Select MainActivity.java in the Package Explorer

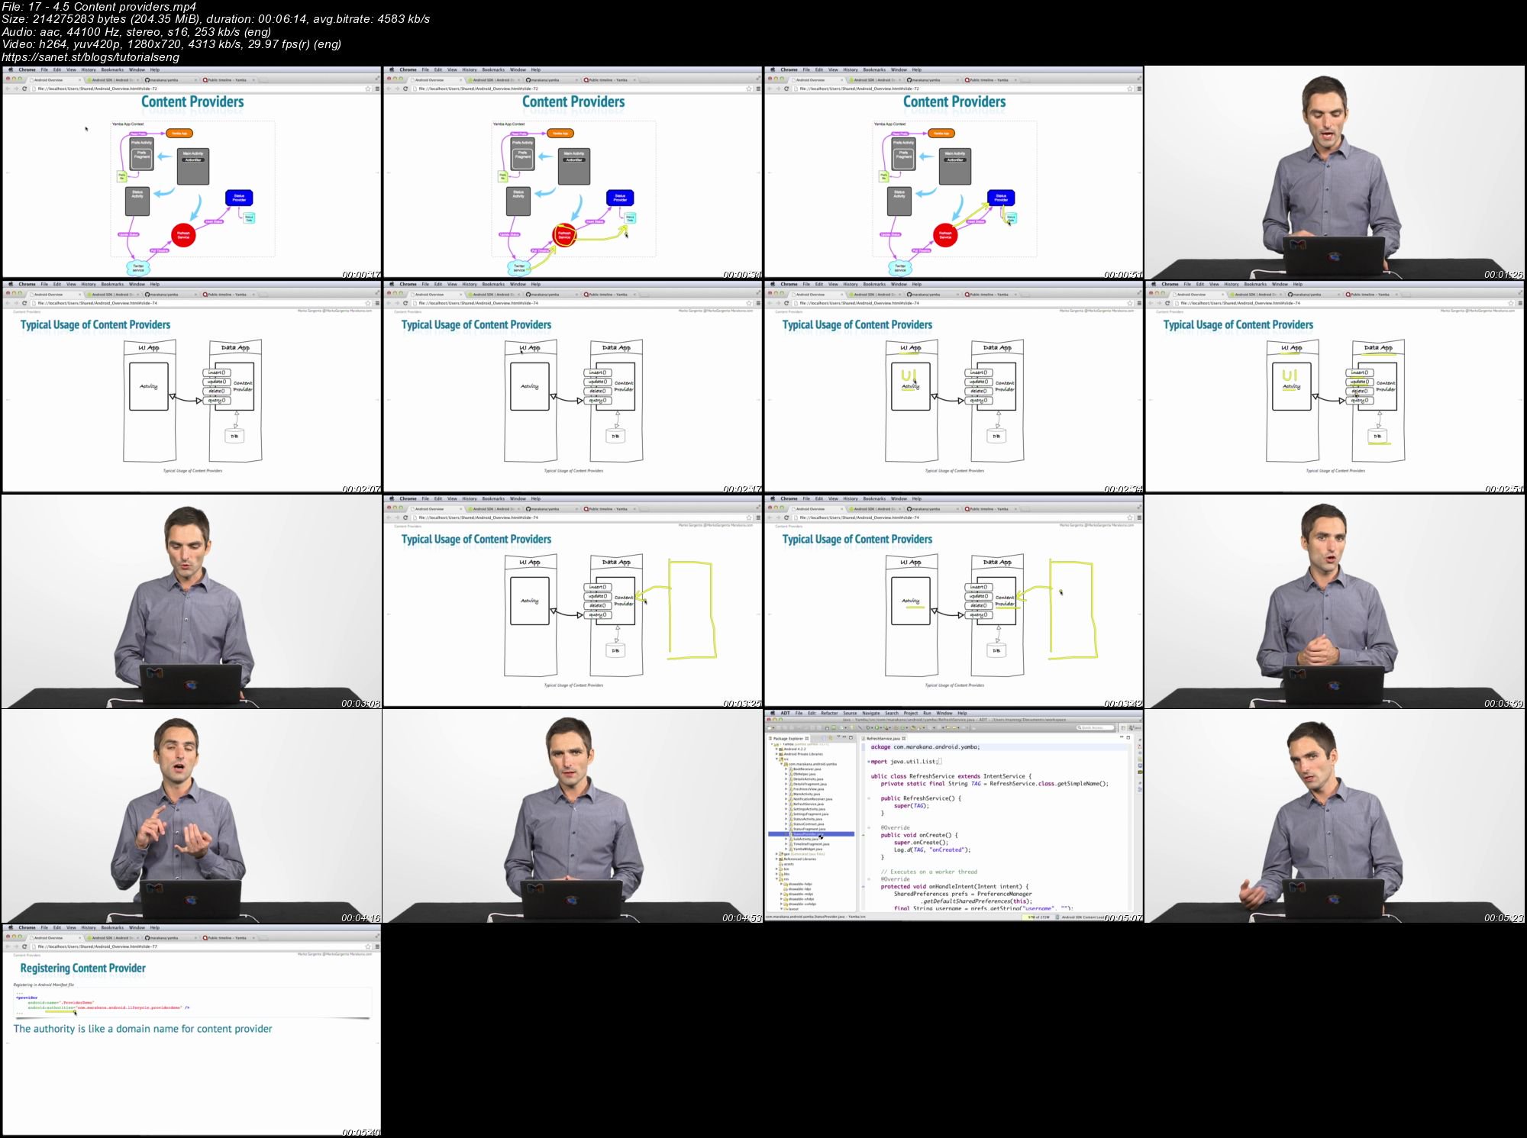(806, 794)
